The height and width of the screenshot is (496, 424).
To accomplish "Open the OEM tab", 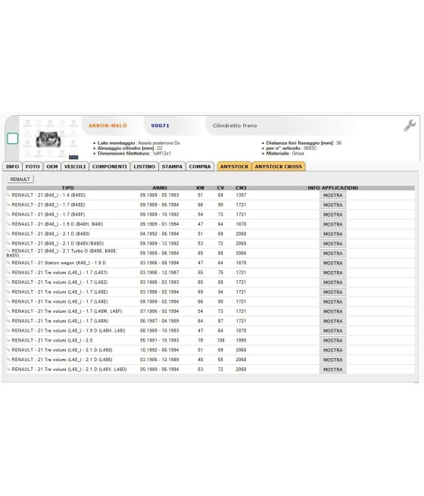I will click(52, 167).
